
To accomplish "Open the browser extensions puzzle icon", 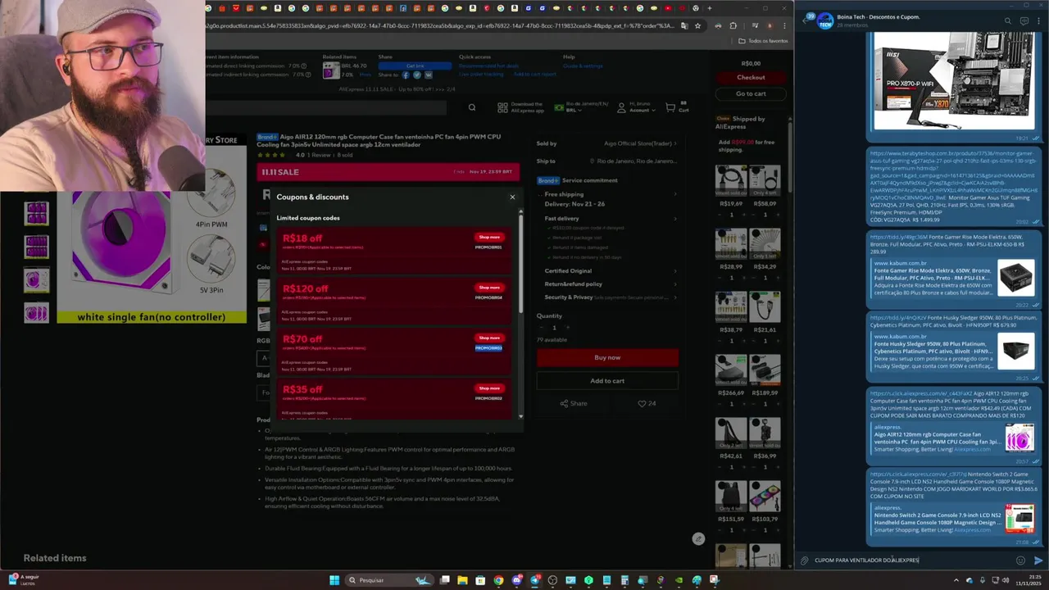I will click(733, 25).
